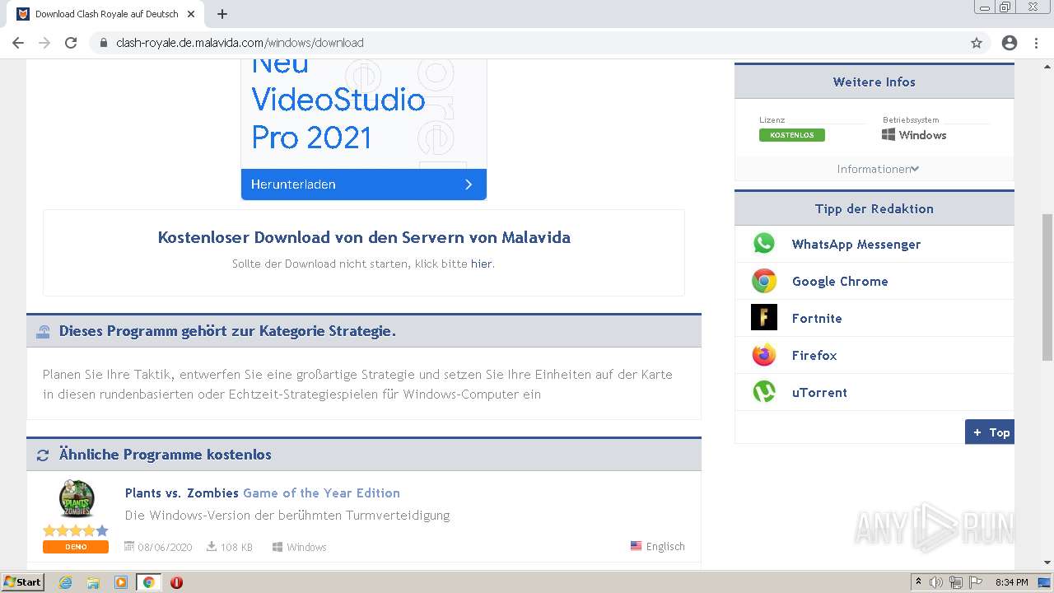Open the uTorrent link
The image size is (1054, 593).
click(819, 392)
